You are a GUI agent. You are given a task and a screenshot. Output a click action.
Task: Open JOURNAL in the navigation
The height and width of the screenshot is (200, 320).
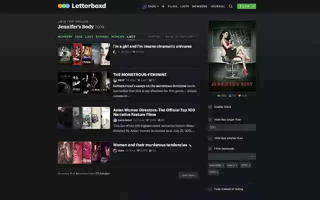217,6
